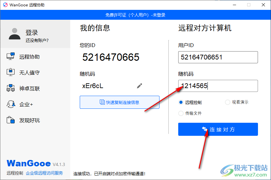Minimize the WanGooe window

pos(234,5)
